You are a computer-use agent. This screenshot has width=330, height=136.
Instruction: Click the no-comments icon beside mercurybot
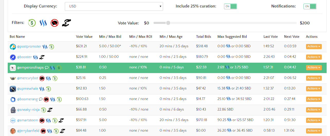(x=42, y=78)
